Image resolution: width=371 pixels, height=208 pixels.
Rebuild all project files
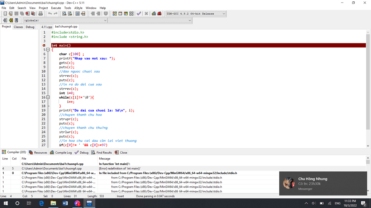pos(131,13)
